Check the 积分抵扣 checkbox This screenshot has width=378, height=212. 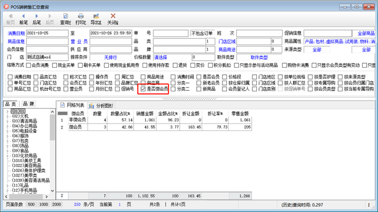pos(210,65)
